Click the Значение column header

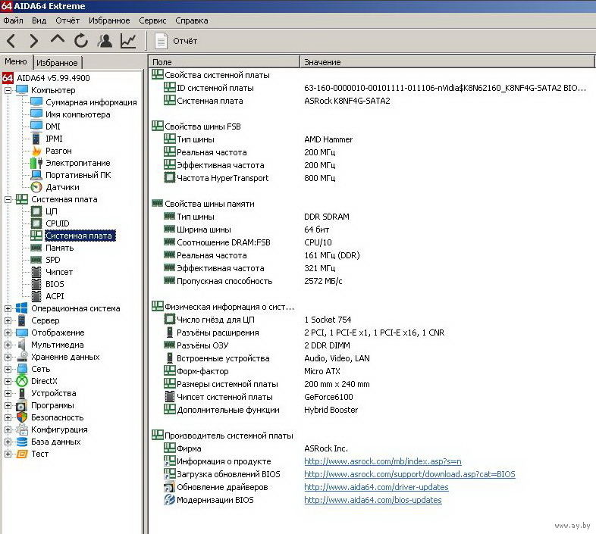pyautogui.click(x=322, y=62)
